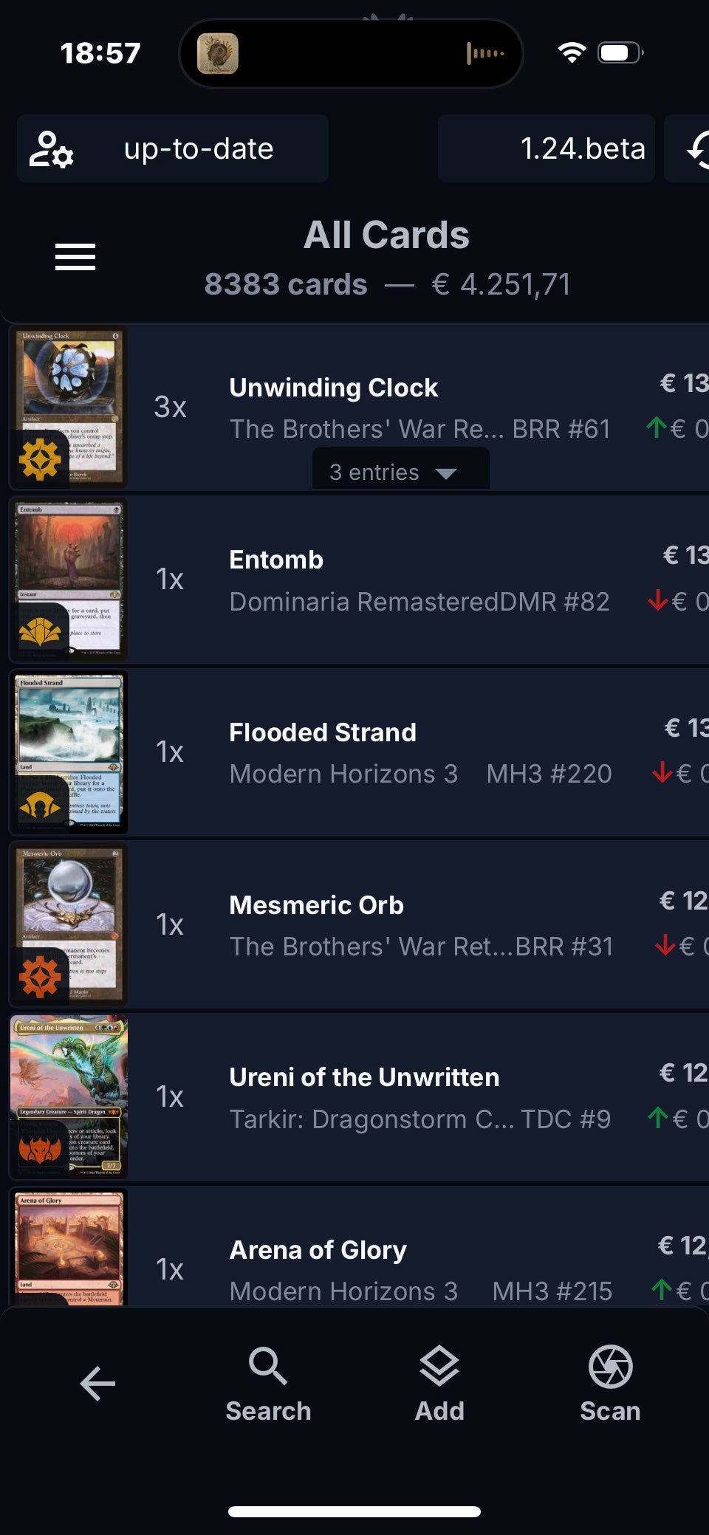Tap the 1.24.beta version button
The width and height of the screenshot is (709, 1535).
tap(547, 148)
